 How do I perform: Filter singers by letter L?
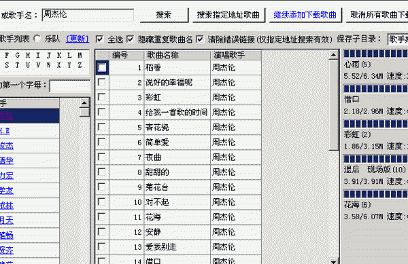(69, 55)
